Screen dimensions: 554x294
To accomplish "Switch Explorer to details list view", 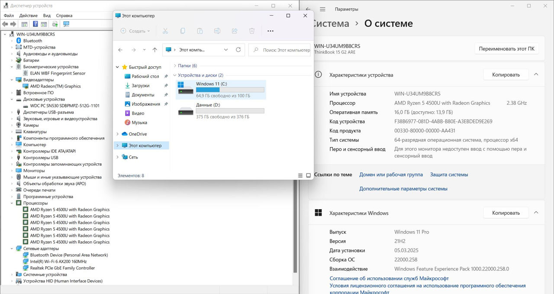I will coord(300,175).
